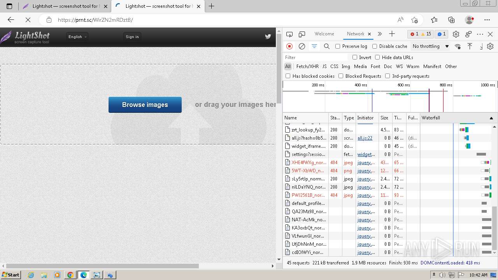Select the All request filter
Screen dimensions: 498x280
(288, 66)
